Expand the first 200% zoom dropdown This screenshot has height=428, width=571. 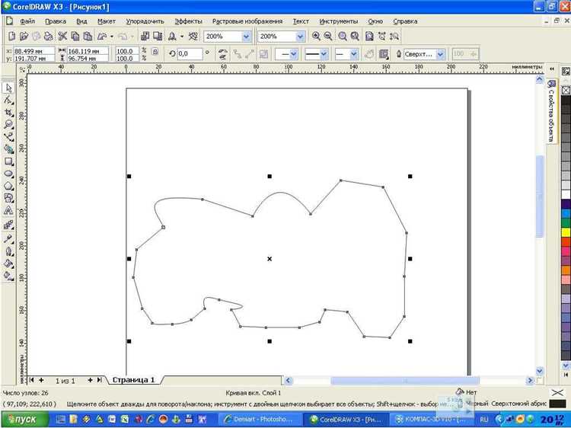(247, 37)
